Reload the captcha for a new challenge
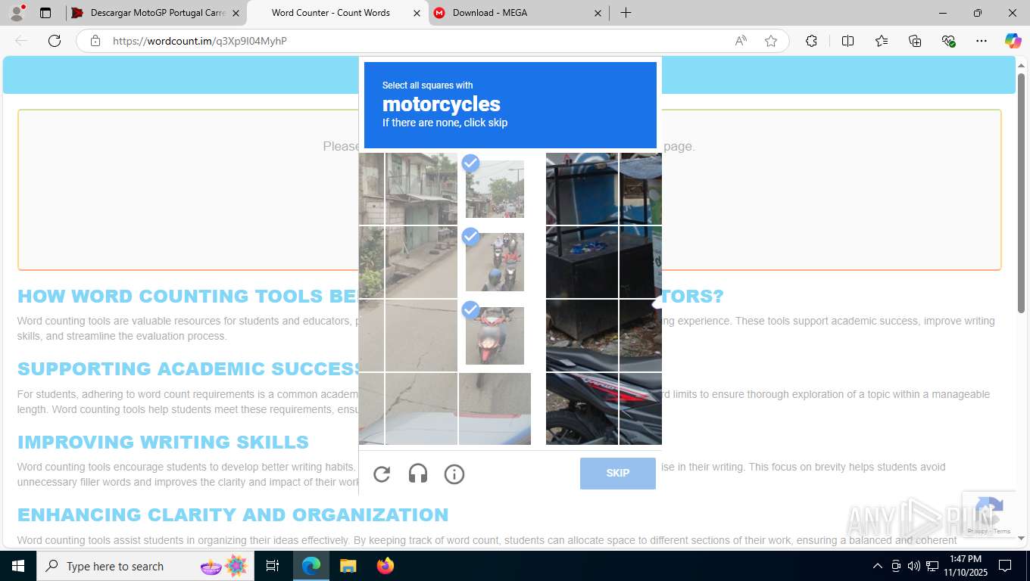The width and height of the screenshot is (1030, 581). 382,474
